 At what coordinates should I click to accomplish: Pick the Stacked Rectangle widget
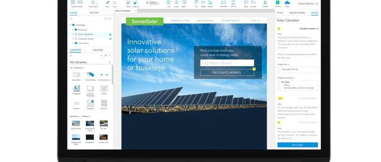90,91
